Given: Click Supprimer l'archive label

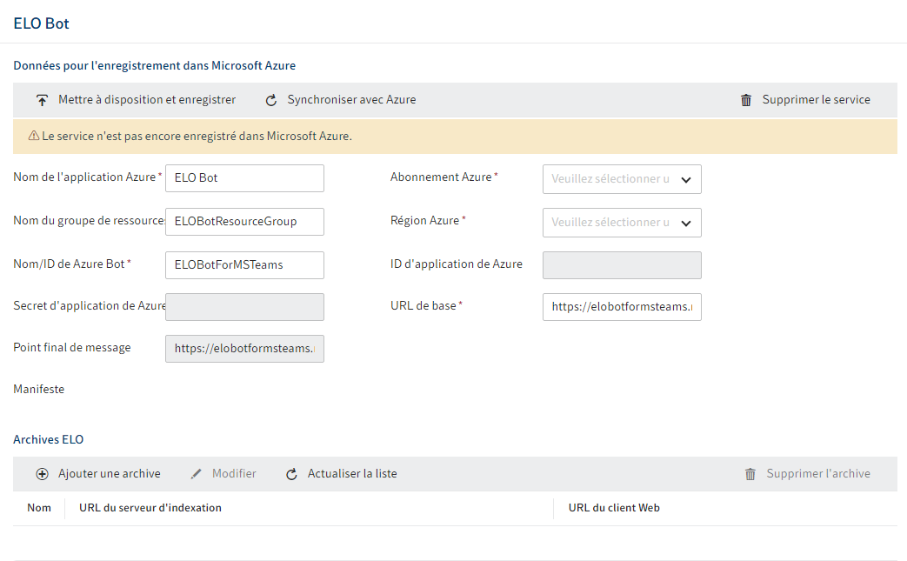Looking at the screenshot, I should click(818, 474).
